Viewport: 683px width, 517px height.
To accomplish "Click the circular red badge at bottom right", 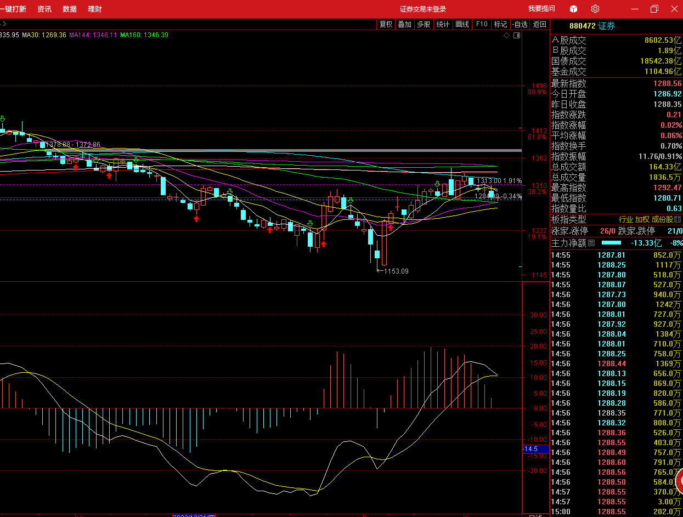I will (x=679, y=482).
